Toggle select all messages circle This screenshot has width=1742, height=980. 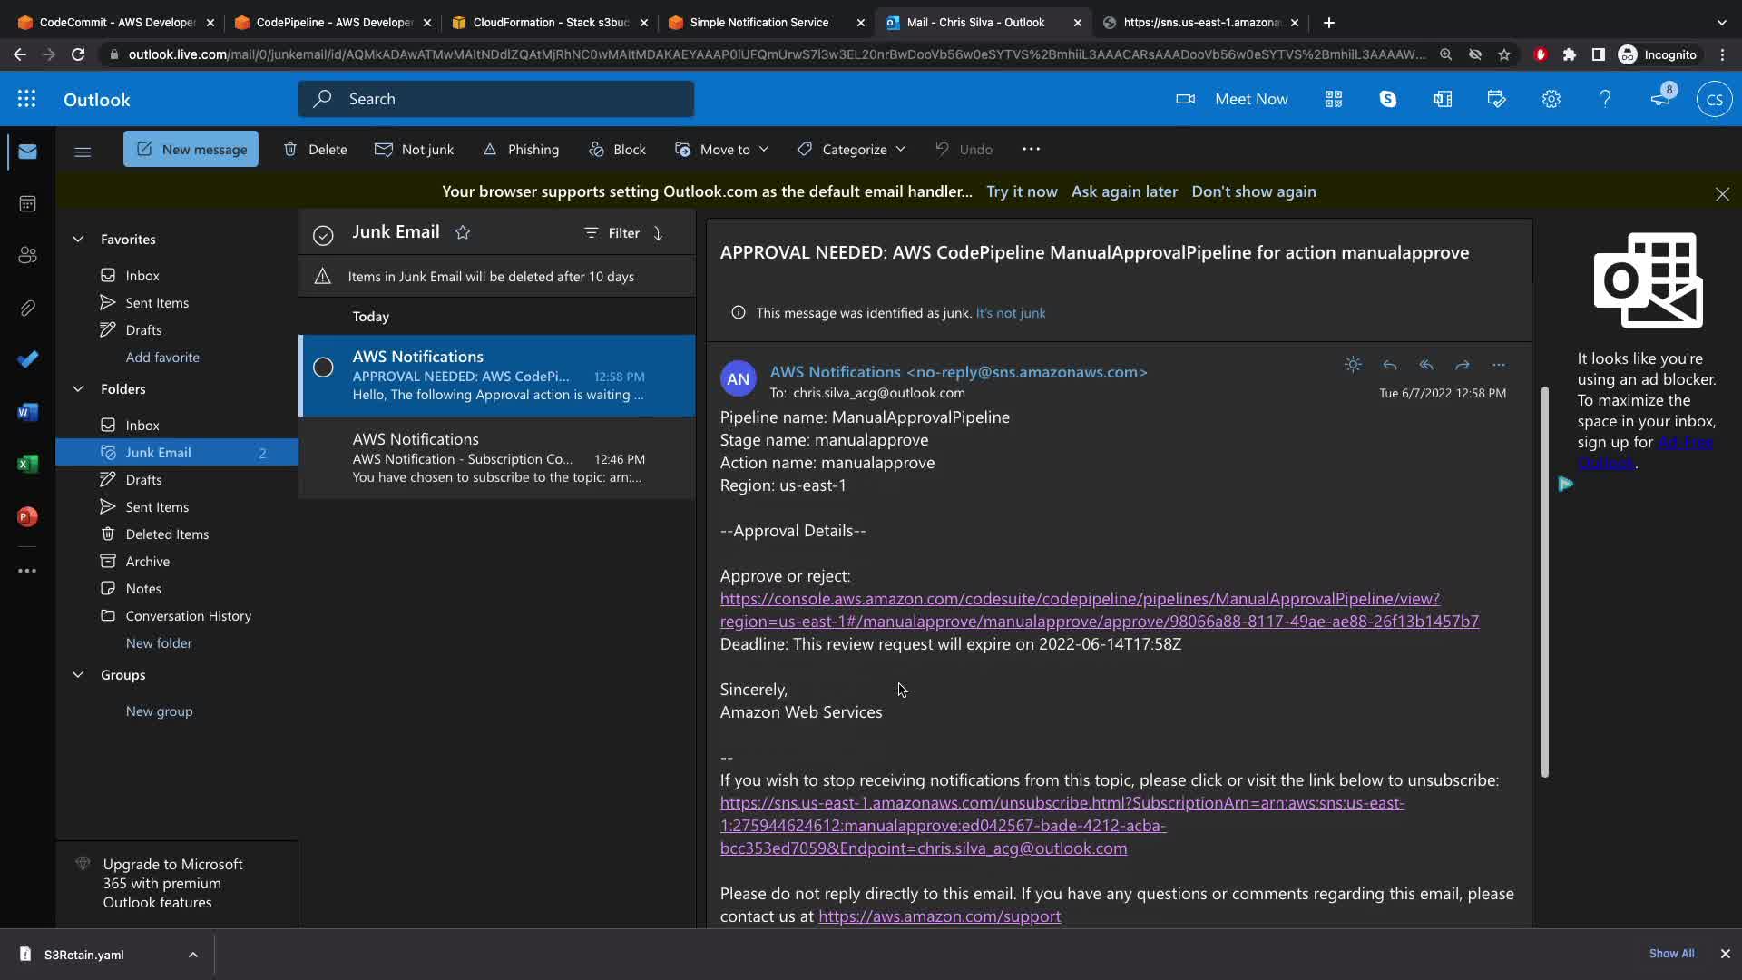click(323, 235)
